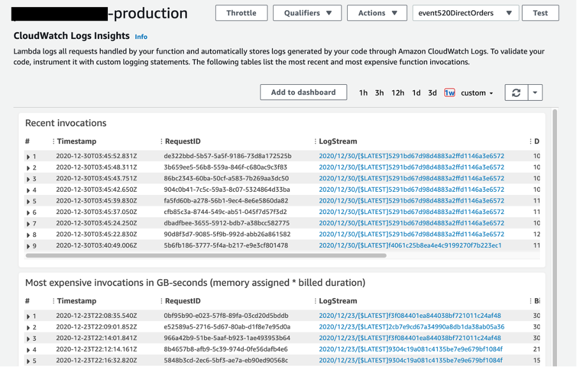Image resolution: width=577 pixels, height=367 pixels.
Task: Open the Qualifiers dropdown
Action: click(308, 13)
